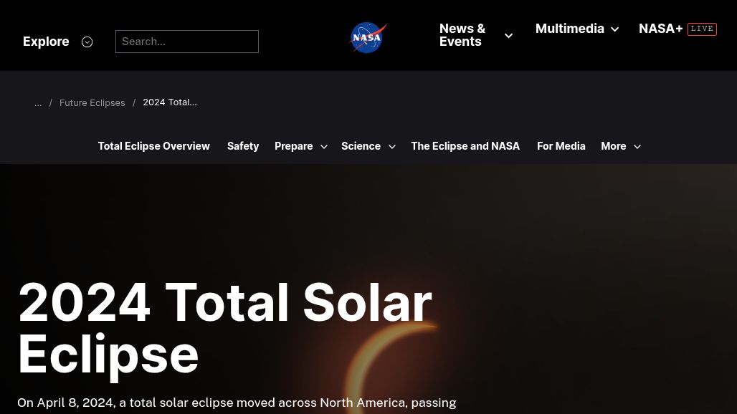Viewport: 737px width, 414px height.
Task: Click the NASA+ LIVE badge icon
Action: coord(702,29)
